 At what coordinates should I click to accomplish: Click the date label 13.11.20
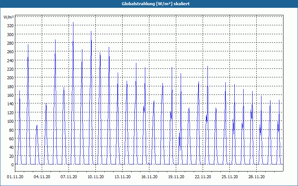pos(123,177)
